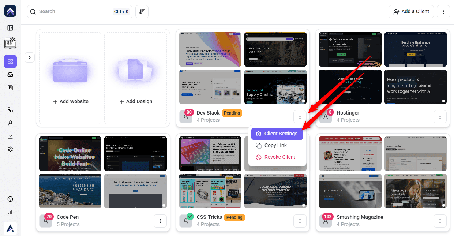Click the Hostinger client name
The image size is (454, 236).
348,113
